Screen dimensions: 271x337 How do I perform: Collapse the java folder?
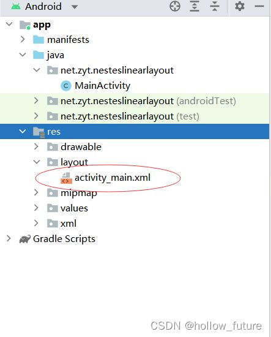coord(23,55)
